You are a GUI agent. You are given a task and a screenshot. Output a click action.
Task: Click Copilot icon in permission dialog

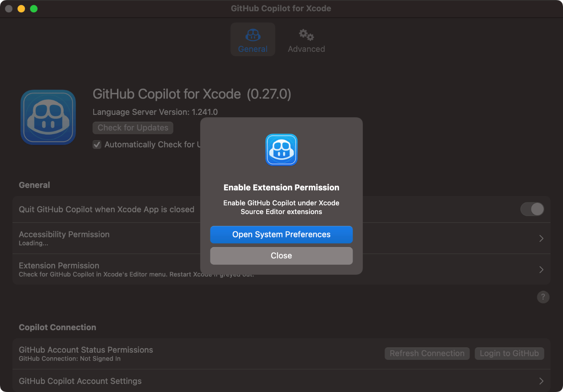[281, 150]
